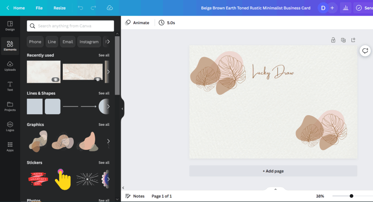Add the square shape

tap(35, 106)
